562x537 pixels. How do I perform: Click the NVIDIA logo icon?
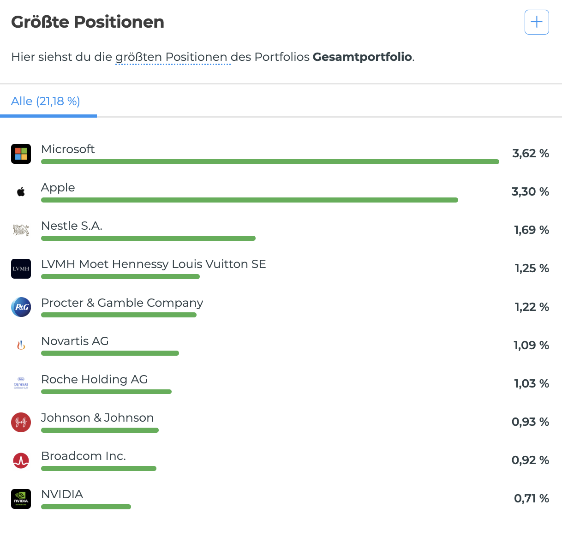[21, 499]
